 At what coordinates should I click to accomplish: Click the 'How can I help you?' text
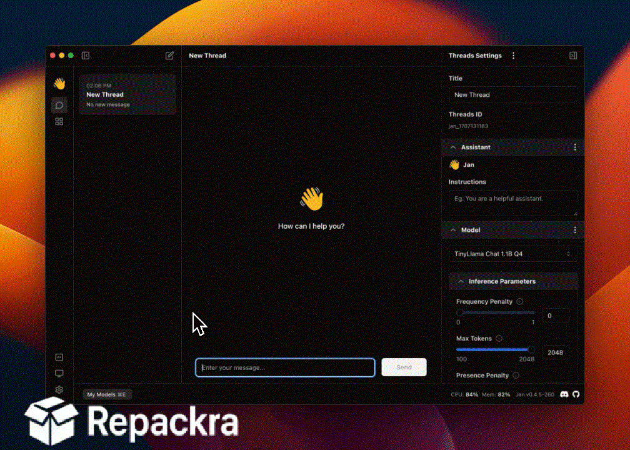311,226
